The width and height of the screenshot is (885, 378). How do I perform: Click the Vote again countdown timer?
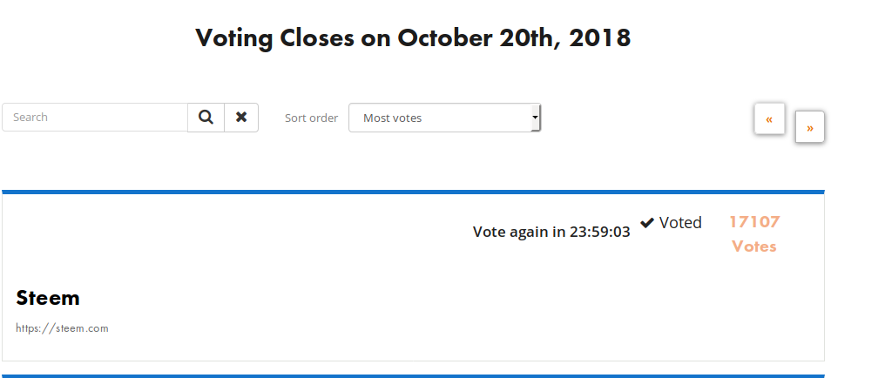[551, 232]
